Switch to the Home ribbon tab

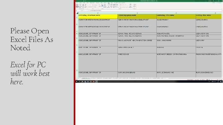[x=80, y=3]
